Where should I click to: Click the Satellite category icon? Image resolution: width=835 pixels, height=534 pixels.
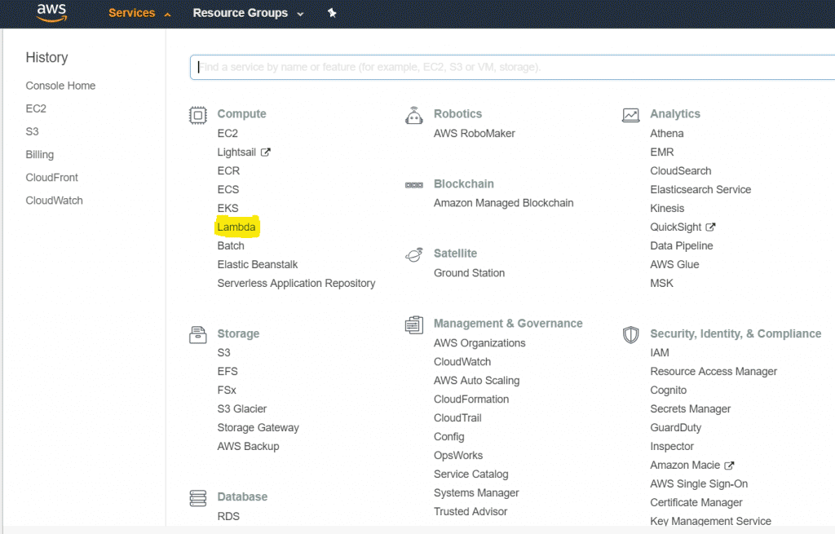click(414, 254)
